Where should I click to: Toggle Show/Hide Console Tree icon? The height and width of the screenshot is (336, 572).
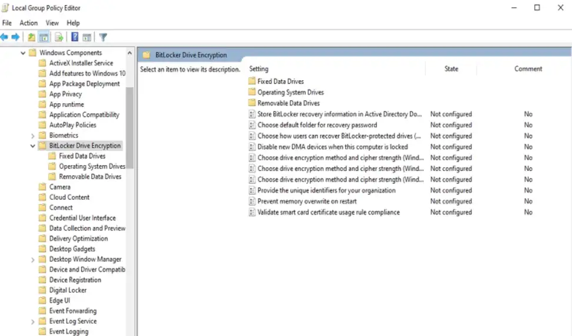pyautogui.click(x=44, y=37)
